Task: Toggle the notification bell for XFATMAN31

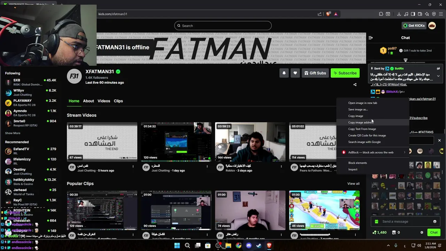Action: pyautogui.click(x=284, y=73)
